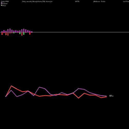Select the 'Price' legend label
This screenshot has height=129, width=129.
(4, 6)
